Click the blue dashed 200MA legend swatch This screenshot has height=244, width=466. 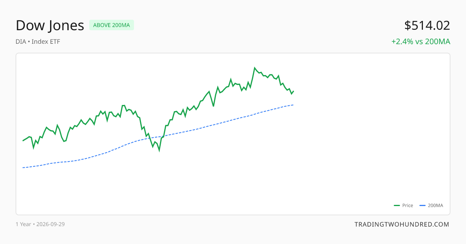tap(423, 206)
